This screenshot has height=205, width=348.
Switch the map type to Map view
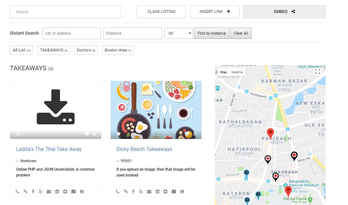pos(223,72)
